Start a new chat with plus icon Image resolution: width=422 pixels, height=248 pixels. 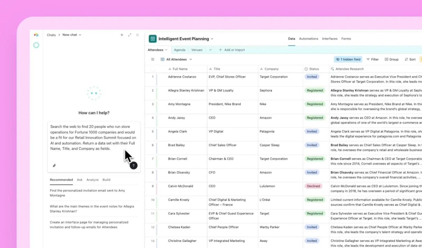coord(122,35)
